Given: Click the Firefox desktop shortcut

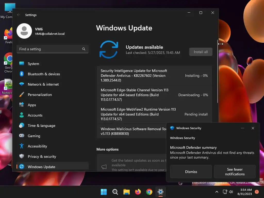Looking at the screenshot, I should coord(8,36).
